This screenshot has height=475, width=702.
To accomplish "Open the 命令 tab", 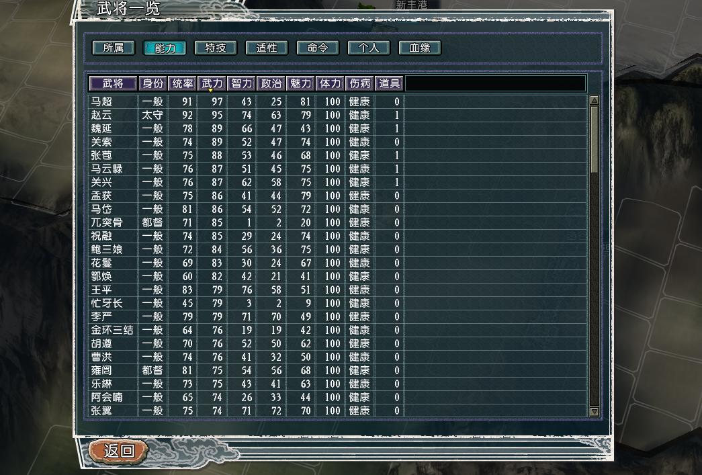I will tap(318, 48).
